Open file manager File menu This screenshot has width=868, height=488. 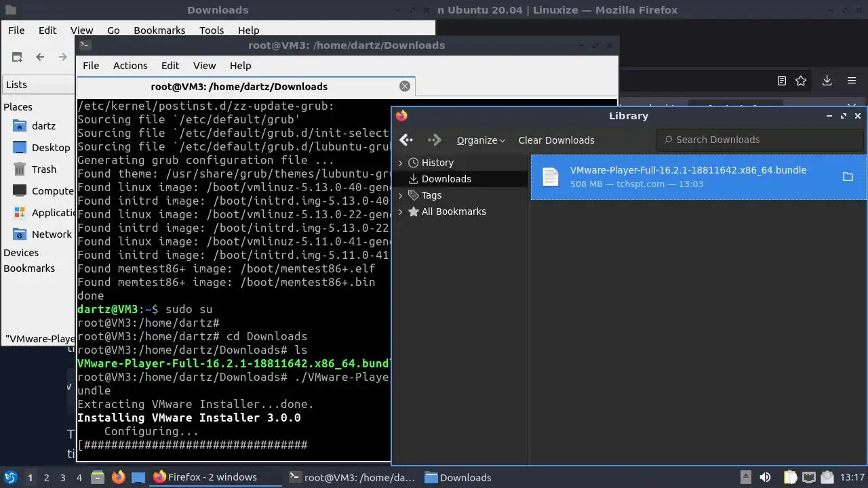pyautogui.click(x=16, y=30)
